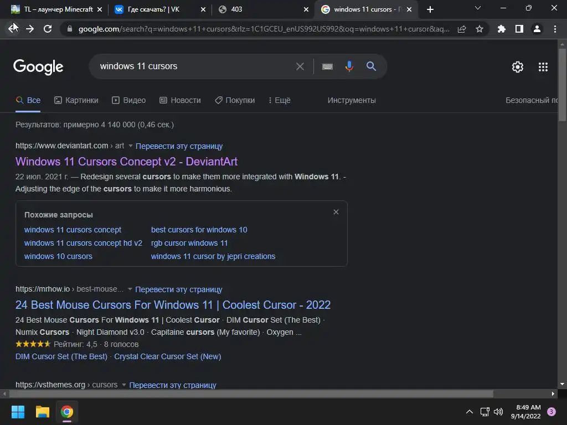Open the Google apps grid
This screenshot has height=425, width=567.
point(543,67)
